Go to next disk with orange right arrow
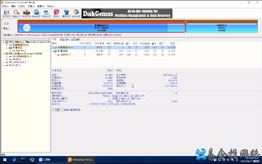The image size is (262, 164). pos(8,24)
